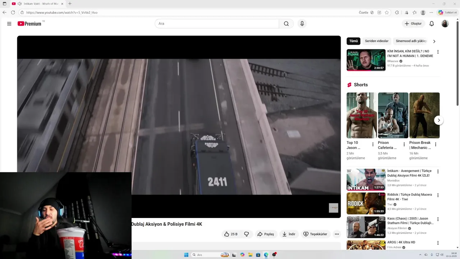Open taskbar clock showing 18:18
This screenshot has width=460, height=259.
(x=451, y=255)
